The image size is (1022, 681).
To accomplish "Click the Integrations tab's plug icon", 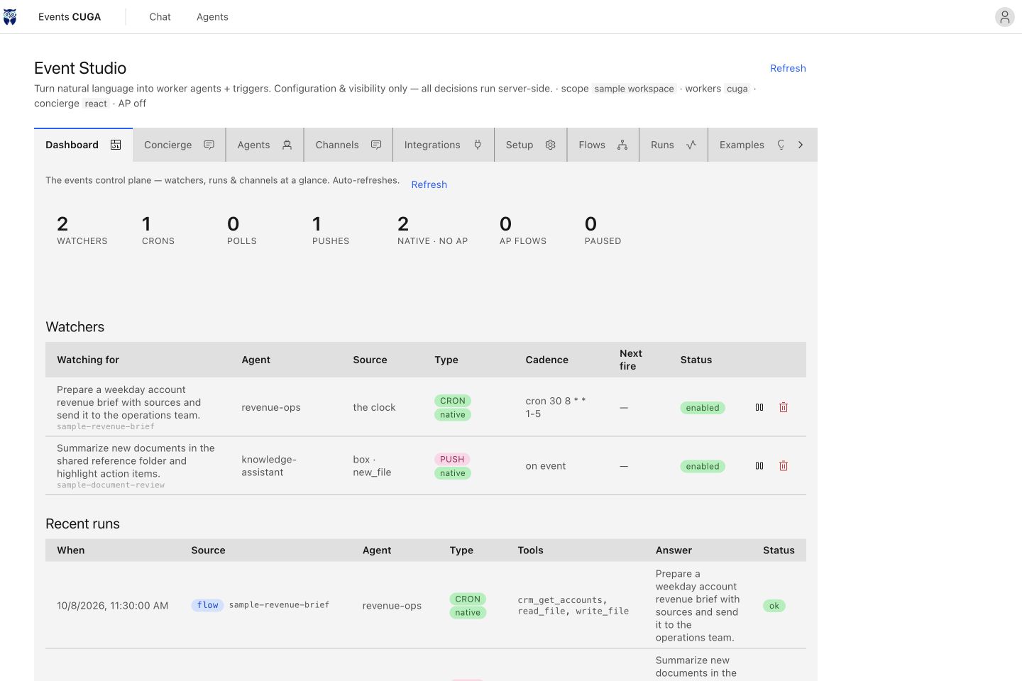I will click(x=478, y=145).
